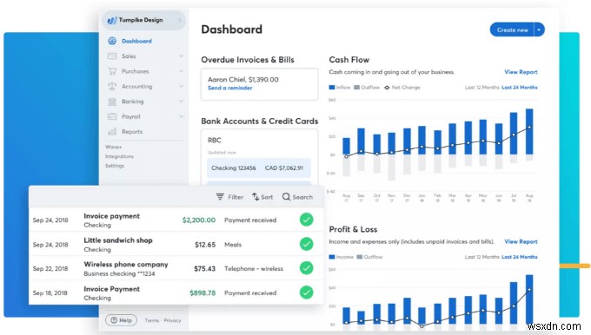The height and width of the screenshot is (335, 591).
Task: Open the Create new dropdown arrow
Action: pos(540,30)
